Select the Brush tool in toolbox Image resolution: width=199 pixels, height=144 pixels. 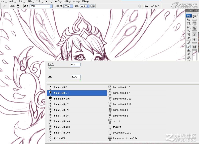188,46
